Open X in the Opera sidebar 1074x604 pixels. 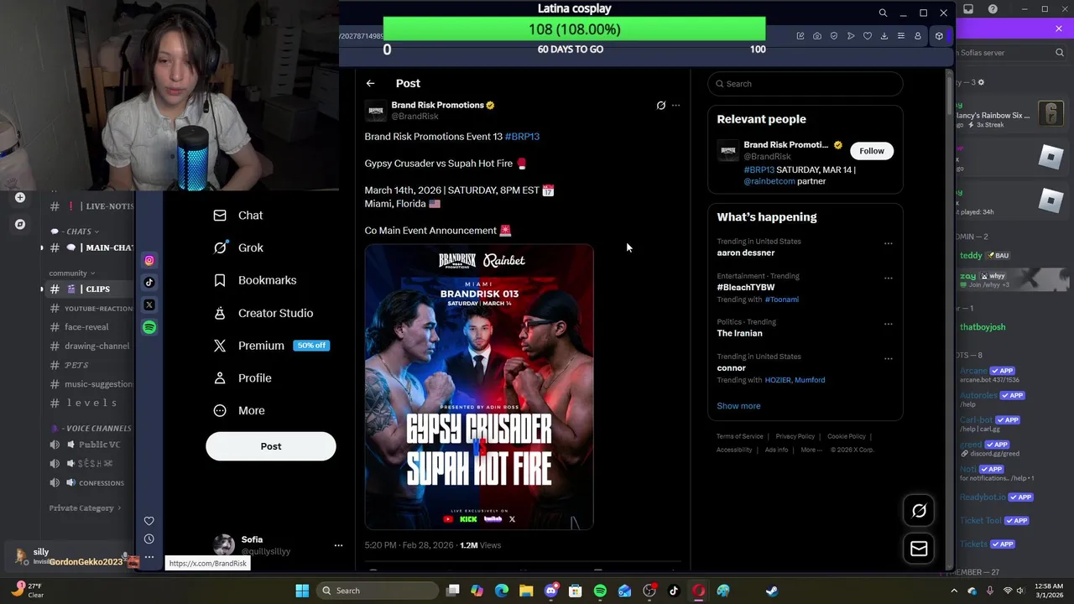pyautogui.click(x=149, y=305)
